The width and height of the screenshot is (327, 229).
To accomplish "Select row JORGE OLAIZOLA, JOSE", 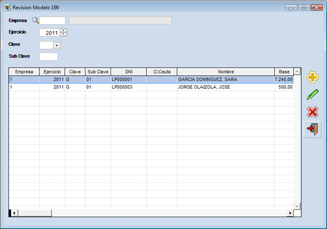I will click(151, 87).
